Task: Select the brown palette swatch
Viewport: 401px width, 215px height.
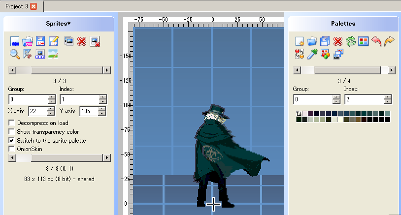Action: (x=358, y=119)
